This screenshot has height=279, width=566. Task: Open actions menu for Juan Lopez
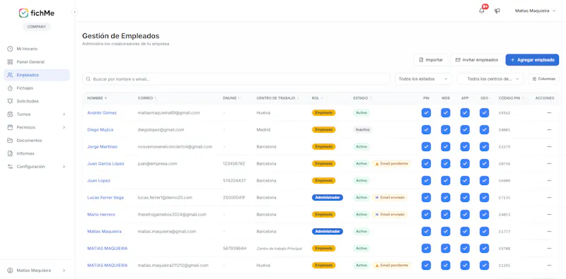point(549,181)
